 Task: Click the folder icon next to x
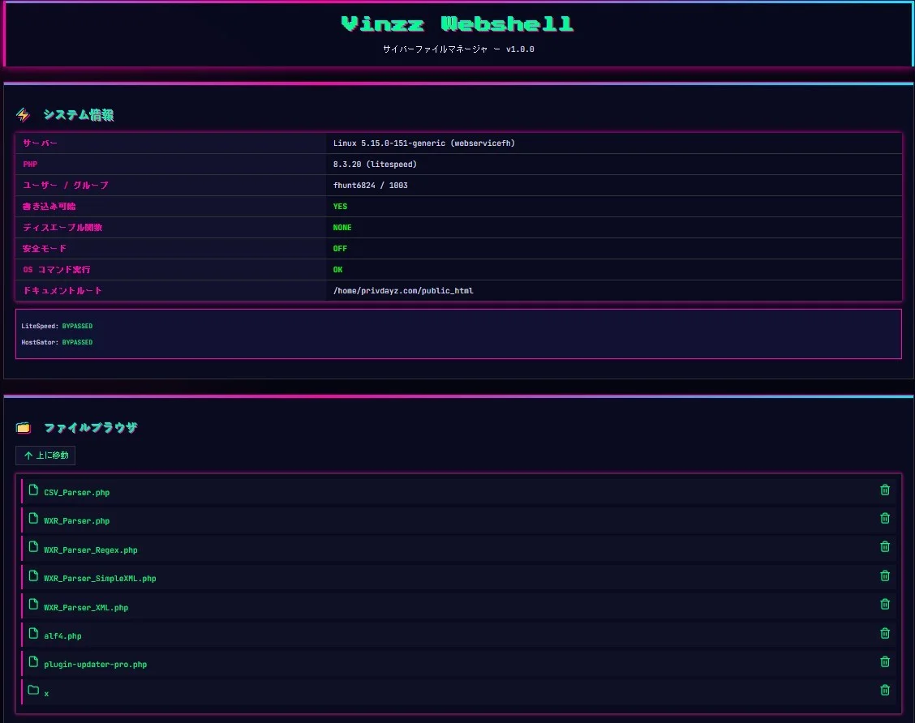coord(32,690)
